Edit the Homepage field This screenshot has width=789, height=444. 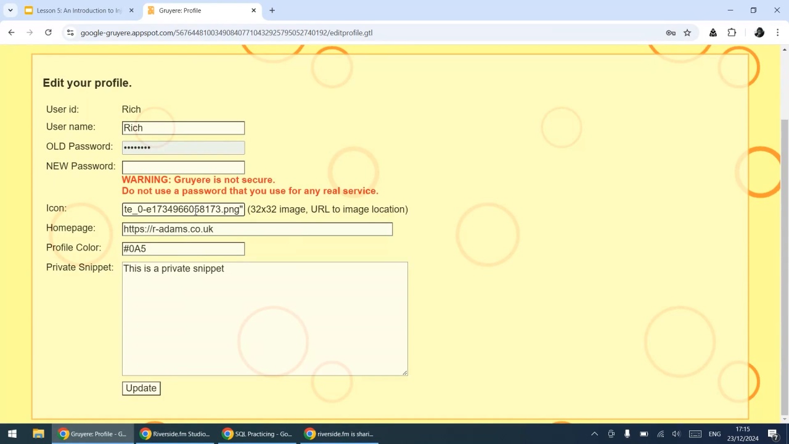pyautogui.click(x=257, y=229)
